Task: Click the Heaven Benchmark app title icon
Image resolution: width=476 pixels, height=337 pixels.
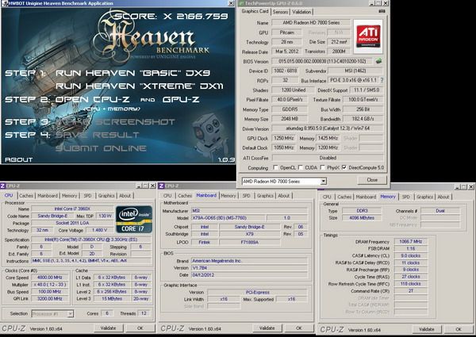Action: (x=4, y=3)
